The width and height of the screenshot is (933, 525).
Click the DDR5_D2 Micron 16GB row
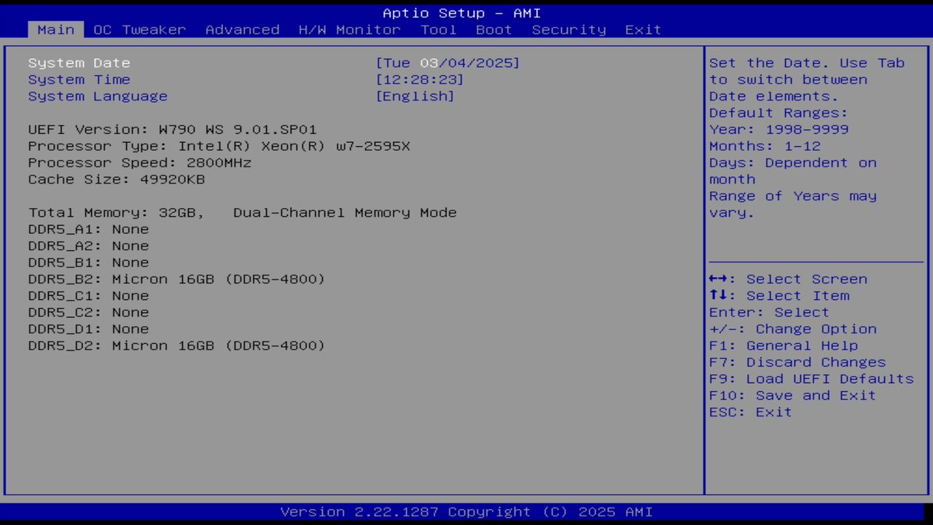pos(177,346)
